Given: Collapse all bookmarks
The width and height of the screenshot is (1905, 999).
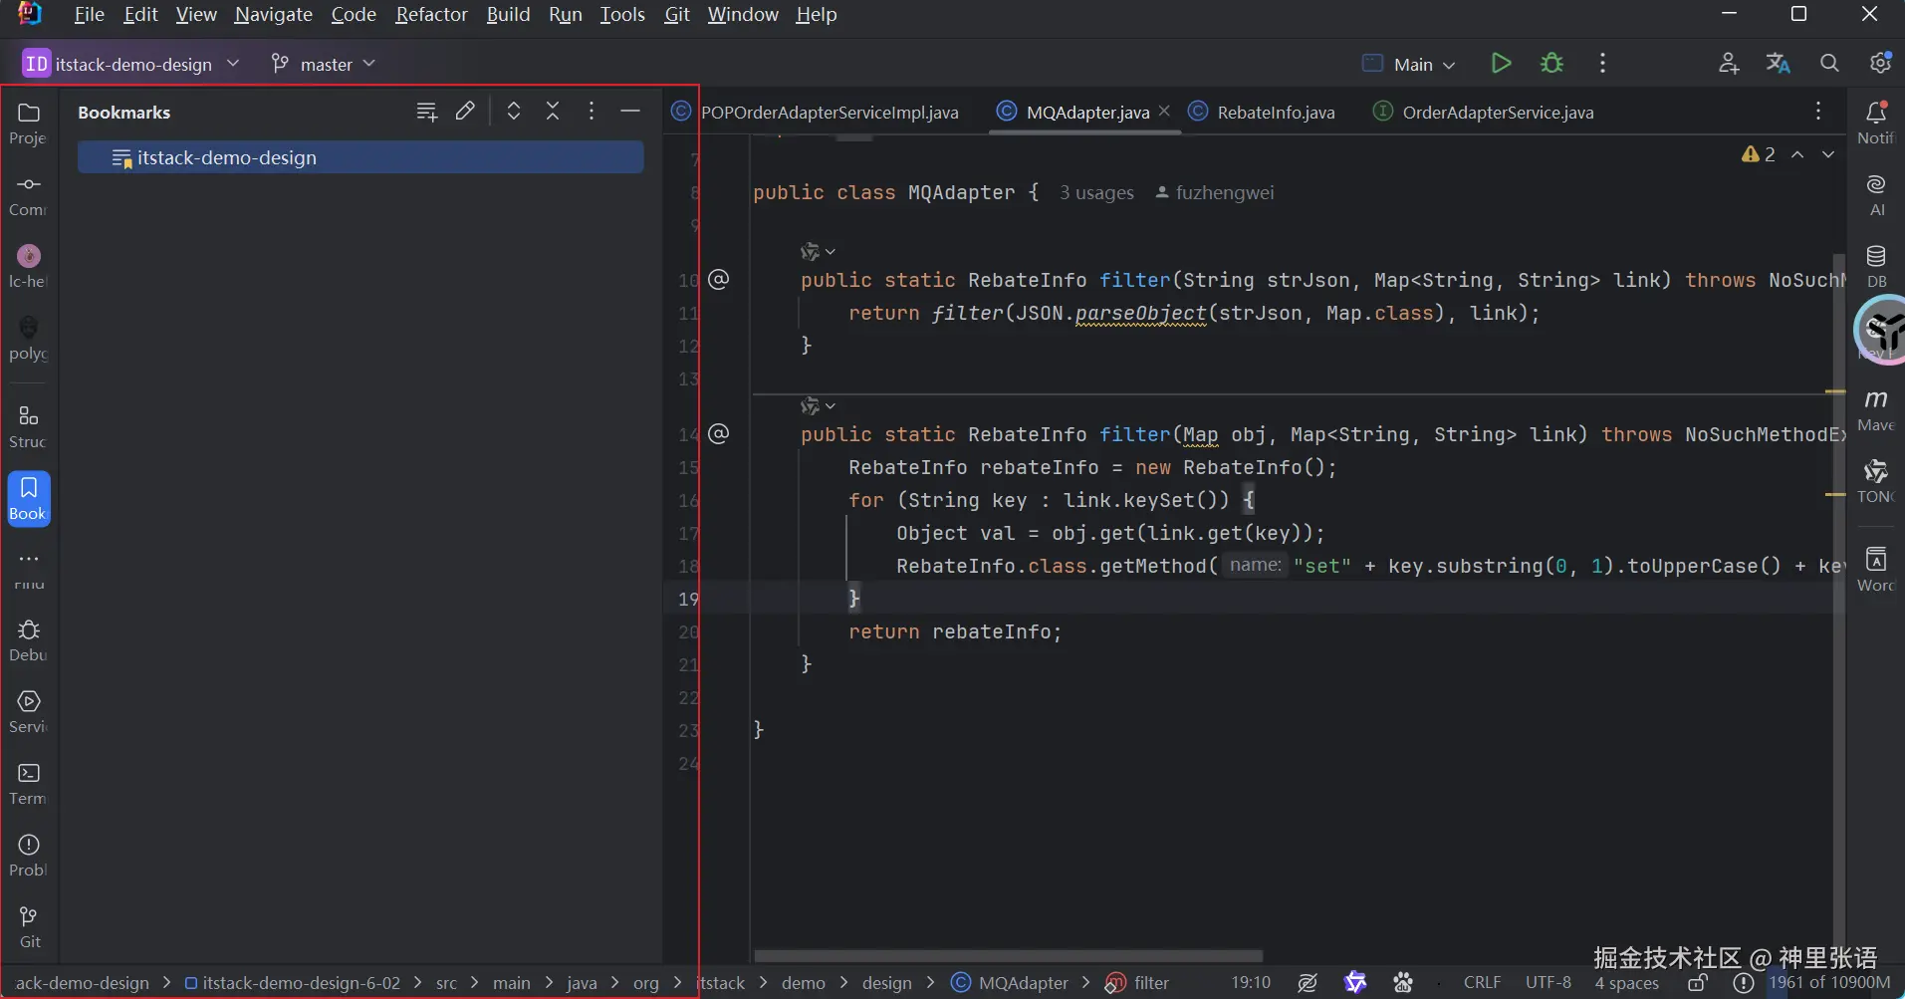Looking at the screenshot, I should coord(553,112).
